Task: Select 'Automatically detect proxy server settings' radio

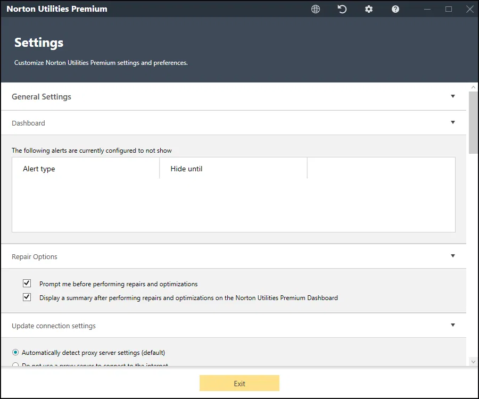Action: pyautogui.click(x=15, y=352)
